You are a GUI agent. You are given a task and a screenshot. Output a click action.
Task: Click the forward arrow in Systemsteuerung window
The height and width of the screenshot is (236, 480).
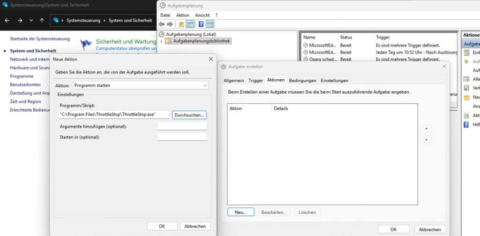point(20,20)
